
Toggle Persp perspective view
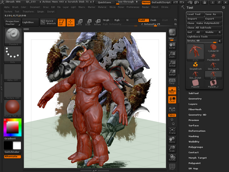(x=172, y=81)
